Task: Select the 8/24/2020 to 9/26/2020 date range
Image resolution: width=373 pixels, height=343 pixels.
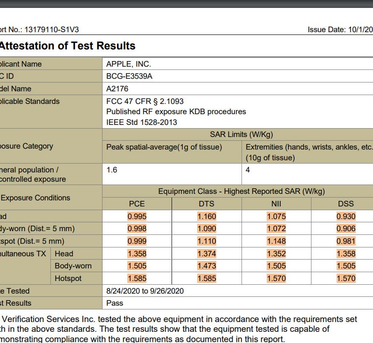Action: coord(145,291)
